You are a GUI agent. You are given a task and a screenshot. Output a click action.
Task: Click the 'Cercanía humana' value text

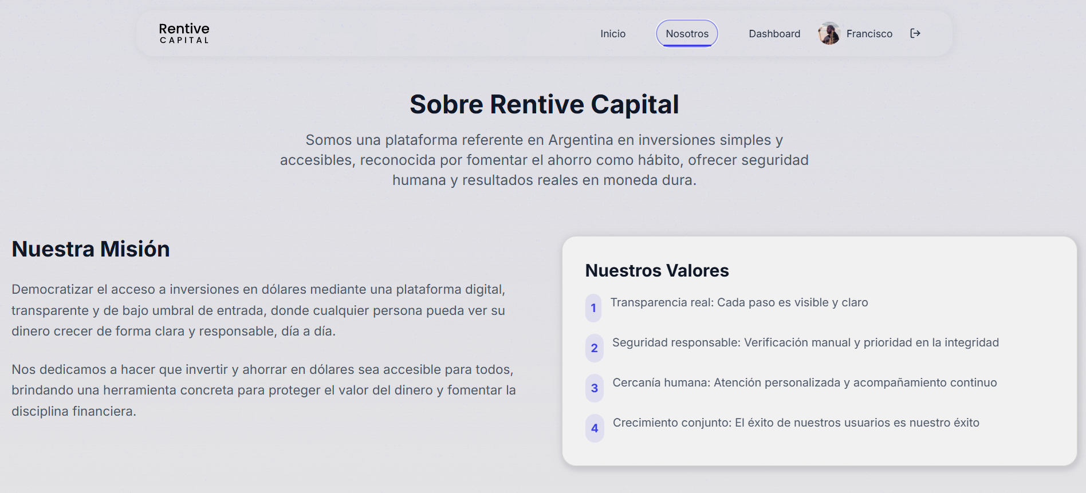click(x=805, y=382)
